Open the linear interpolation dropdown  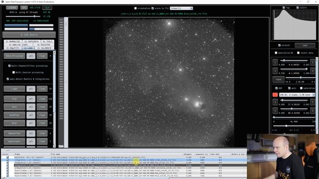point(181,8)
